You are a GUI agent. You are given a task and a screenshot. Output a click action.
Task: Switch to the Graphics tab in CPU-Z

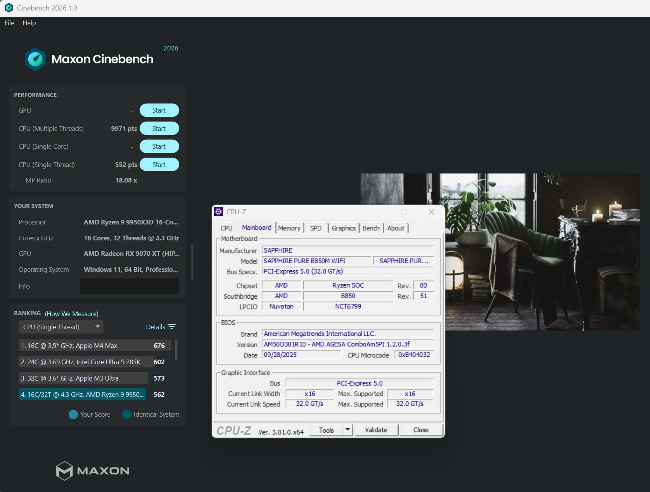click(x=344, y=228)
